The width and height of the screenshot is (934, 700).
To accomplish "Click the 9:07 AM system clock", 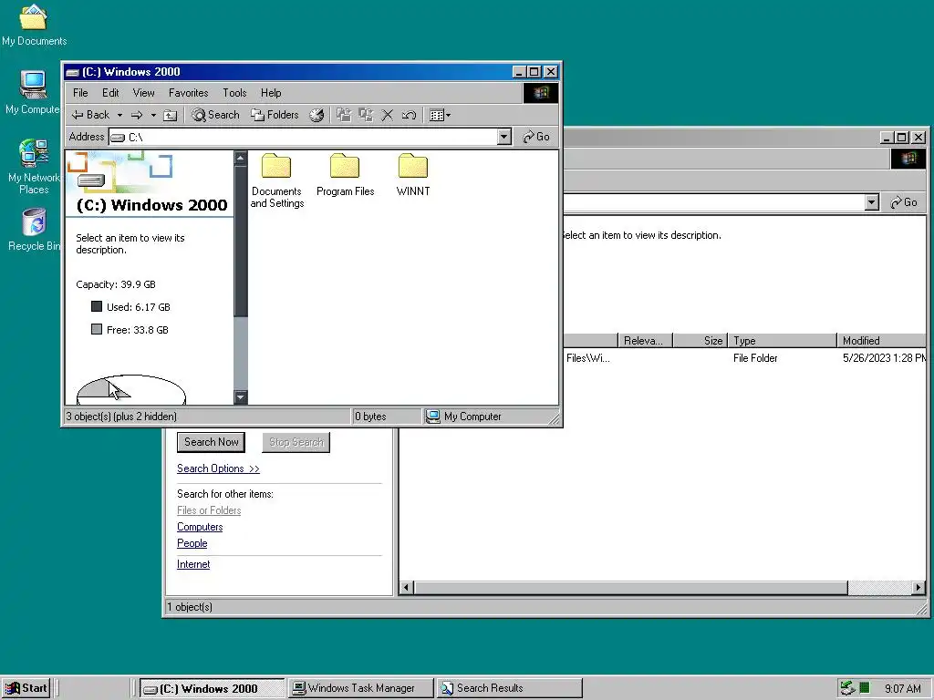I will pos(903,688).
